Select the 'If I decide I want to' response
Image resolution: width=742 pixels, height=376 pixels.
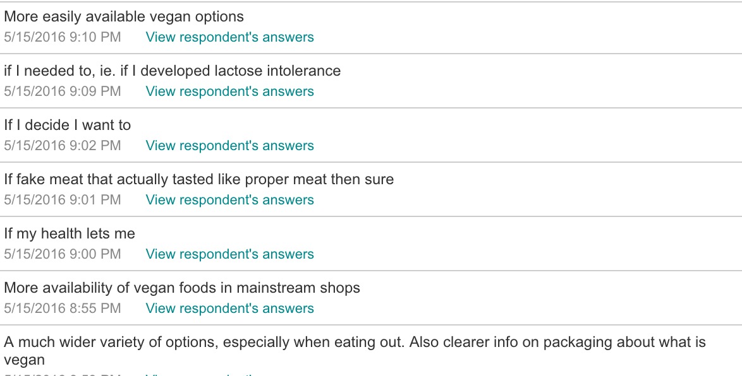(x=67, y=125)
